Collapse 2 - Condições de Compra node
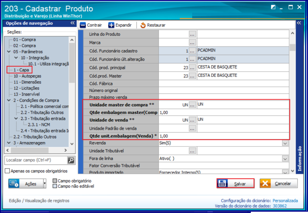The image size is (308, 213). 9,100
